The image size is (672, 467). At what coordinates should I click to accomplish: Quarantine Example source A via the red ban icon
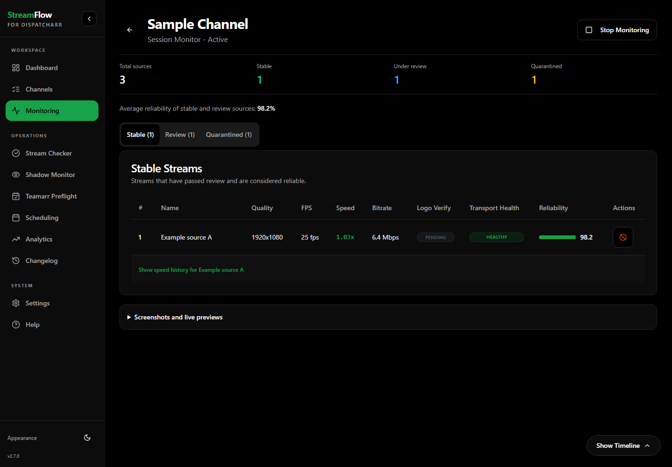click(623, 237)
